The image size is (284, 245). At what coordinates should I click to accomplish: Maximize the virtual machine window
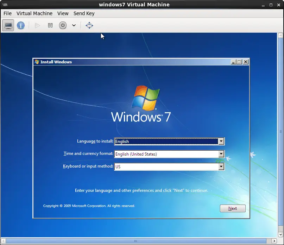pyautogui.click(x=271, y=5)
